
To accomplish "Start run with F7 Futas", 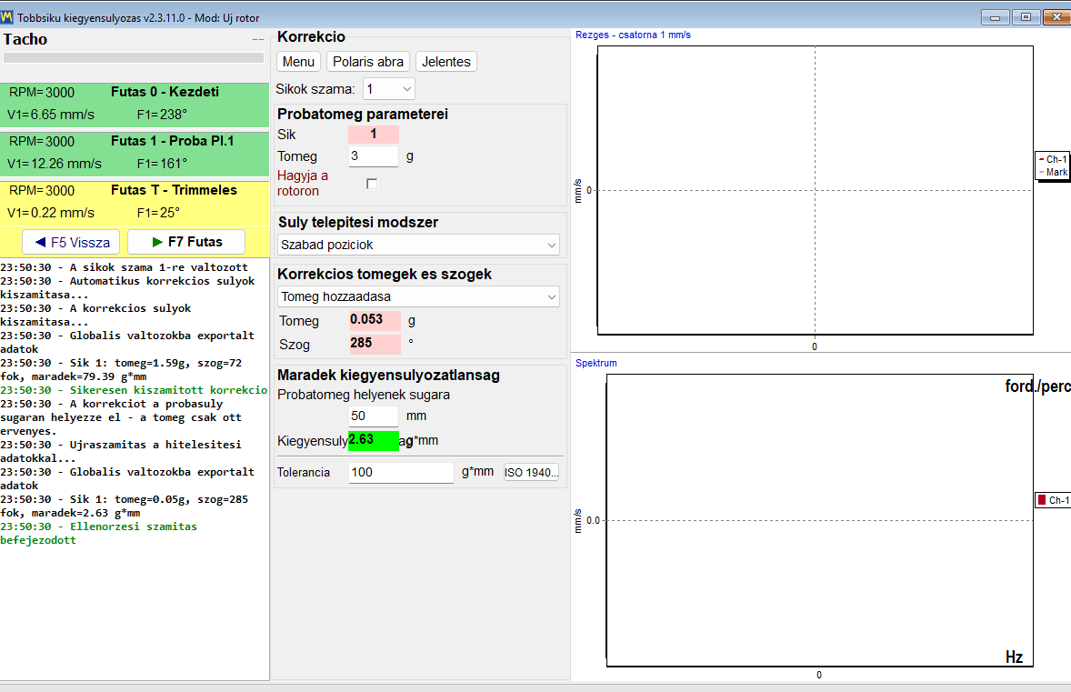I will click(186, 242).
